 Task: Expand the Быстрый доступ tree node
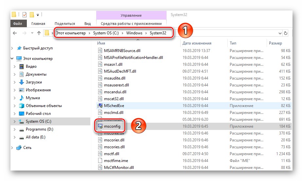pos(12,48)
